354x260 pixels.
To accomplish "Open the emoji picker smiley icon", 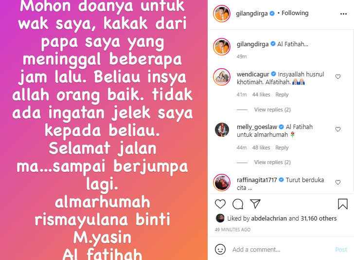I will pyautogui.click(x=220, y=249).
